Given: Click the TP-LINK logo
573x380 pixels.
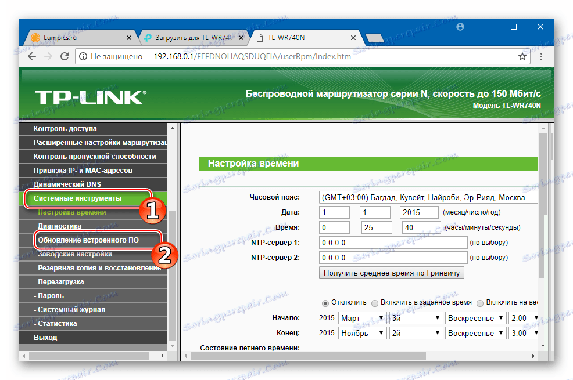Looking at the screenshot, I should pyautogui.click(x=90, y=97).
